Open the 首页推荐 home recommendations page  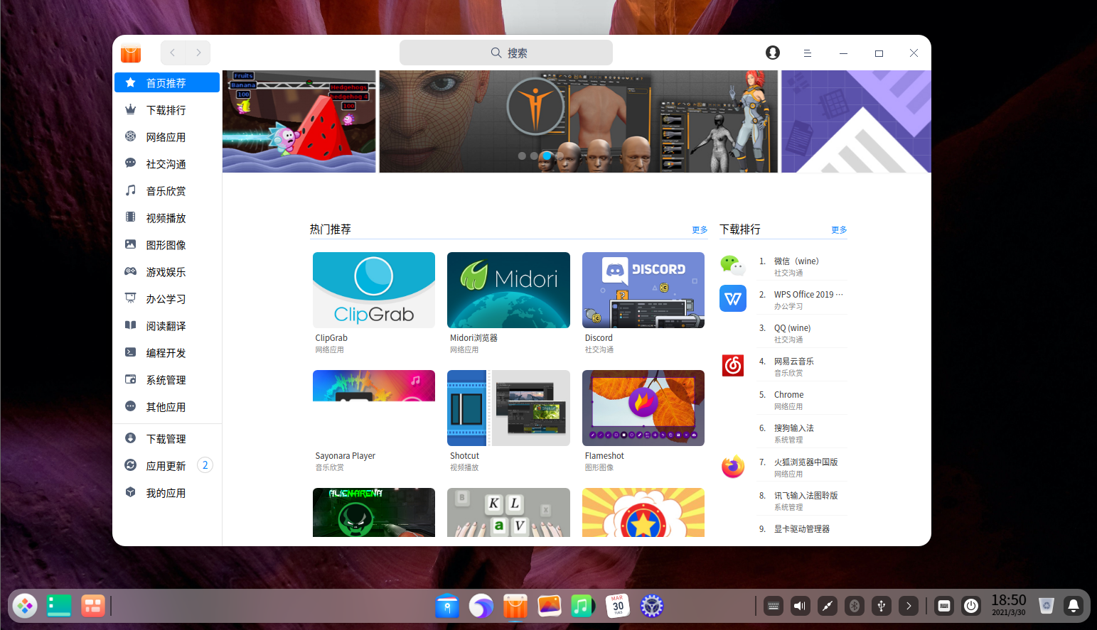167,82
